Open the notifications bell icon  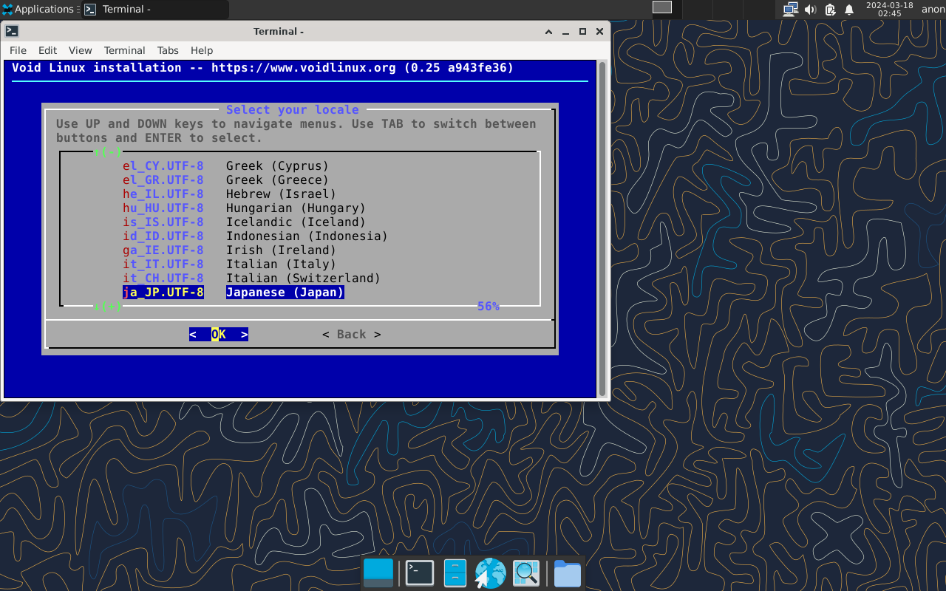(x=849, y=9)
